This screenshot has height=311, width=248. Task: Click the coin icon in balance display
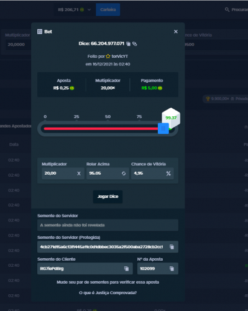point(82,10)
